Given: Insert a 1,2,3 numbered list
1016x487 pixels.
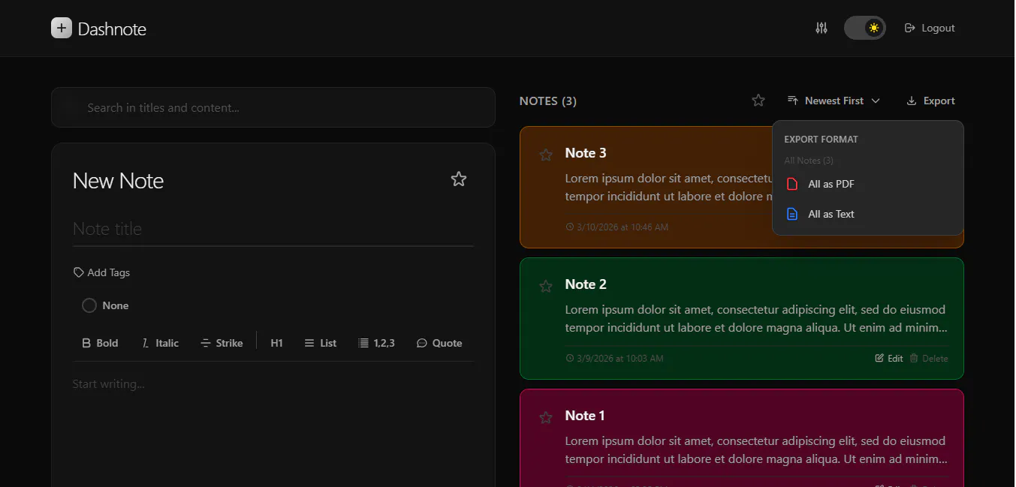Looking at the screenshot, I should pyautogui.click(x=376, y=343).
